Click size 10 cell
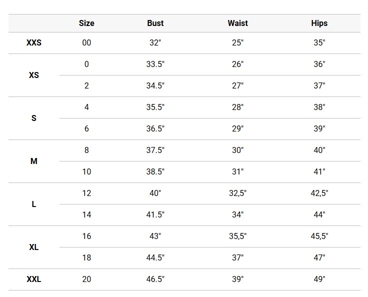The height and width of the screenshot is (297, 368). click(86, 172)
